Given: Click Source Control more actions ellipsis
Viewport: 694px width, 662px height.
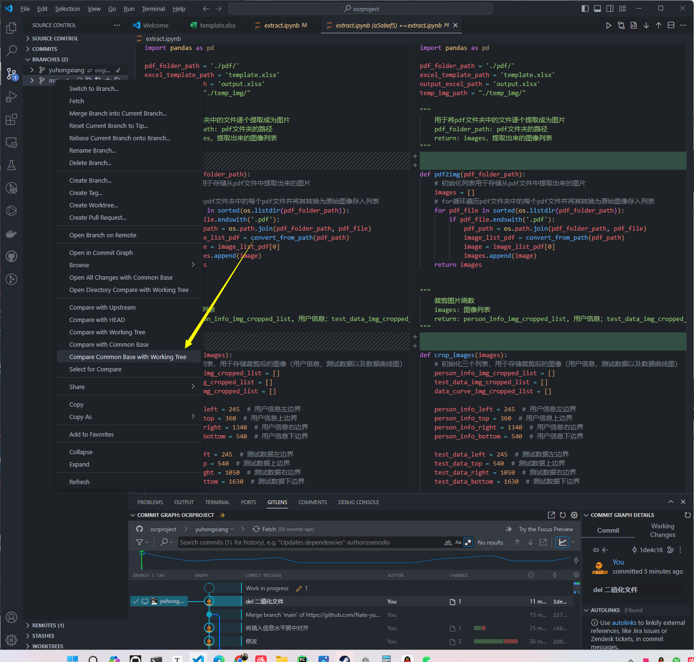Looking at the screenshot, I should click(117, 25).
